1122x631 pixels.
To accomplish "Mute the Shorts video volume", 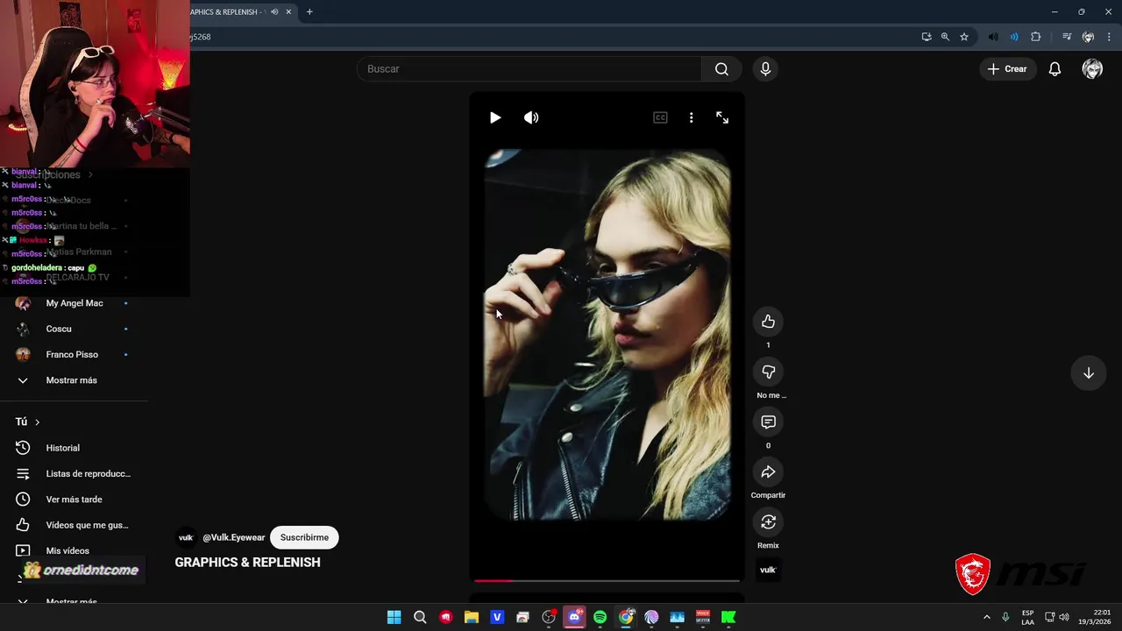I will pyautogui.click(x=531, y=117).
